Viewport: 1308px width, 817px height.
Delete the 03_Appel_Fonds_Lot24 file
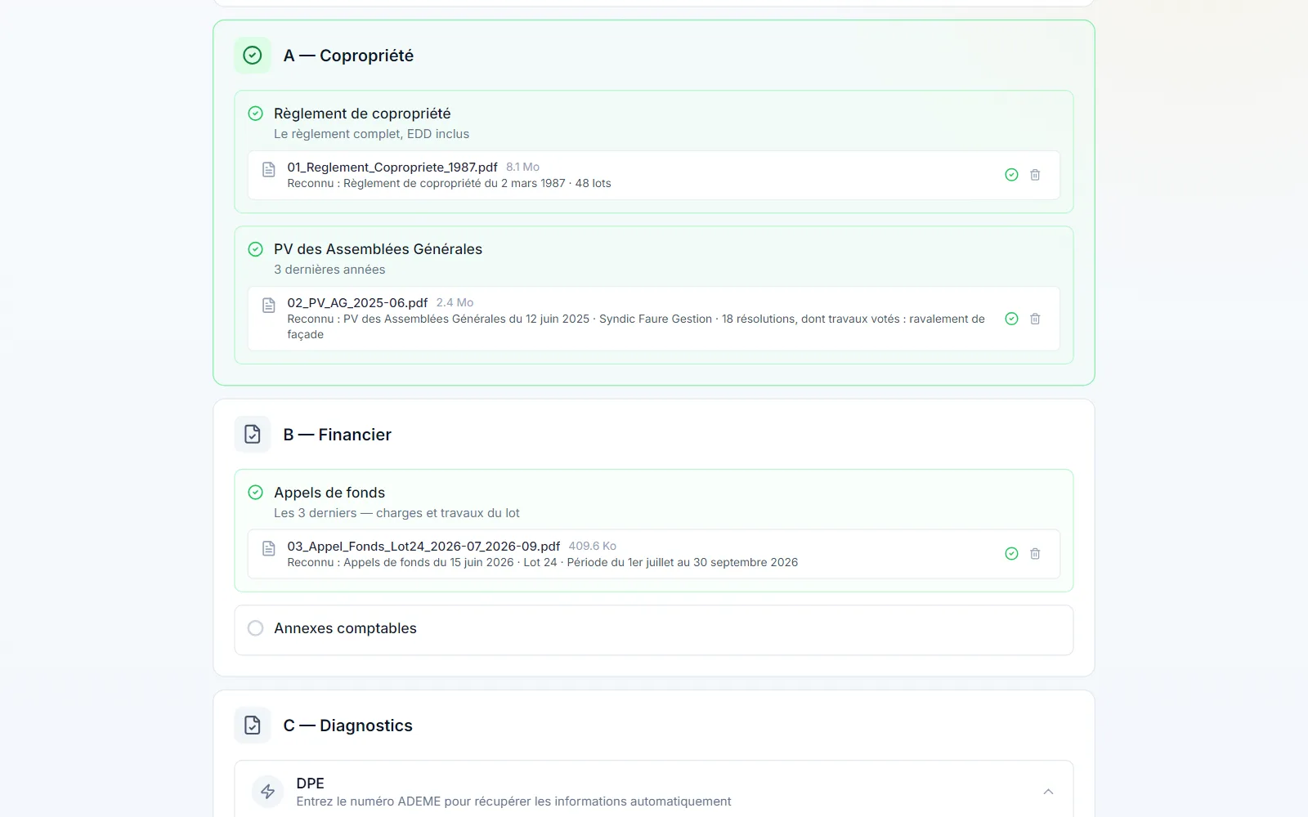coord(1035,554)
